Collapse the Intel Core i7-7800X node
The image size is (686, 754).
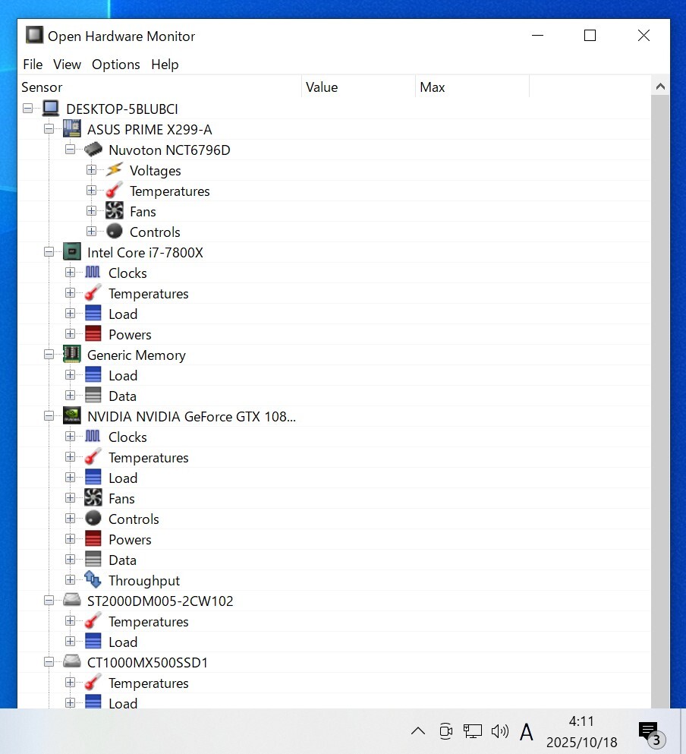(x=49, y=252)
